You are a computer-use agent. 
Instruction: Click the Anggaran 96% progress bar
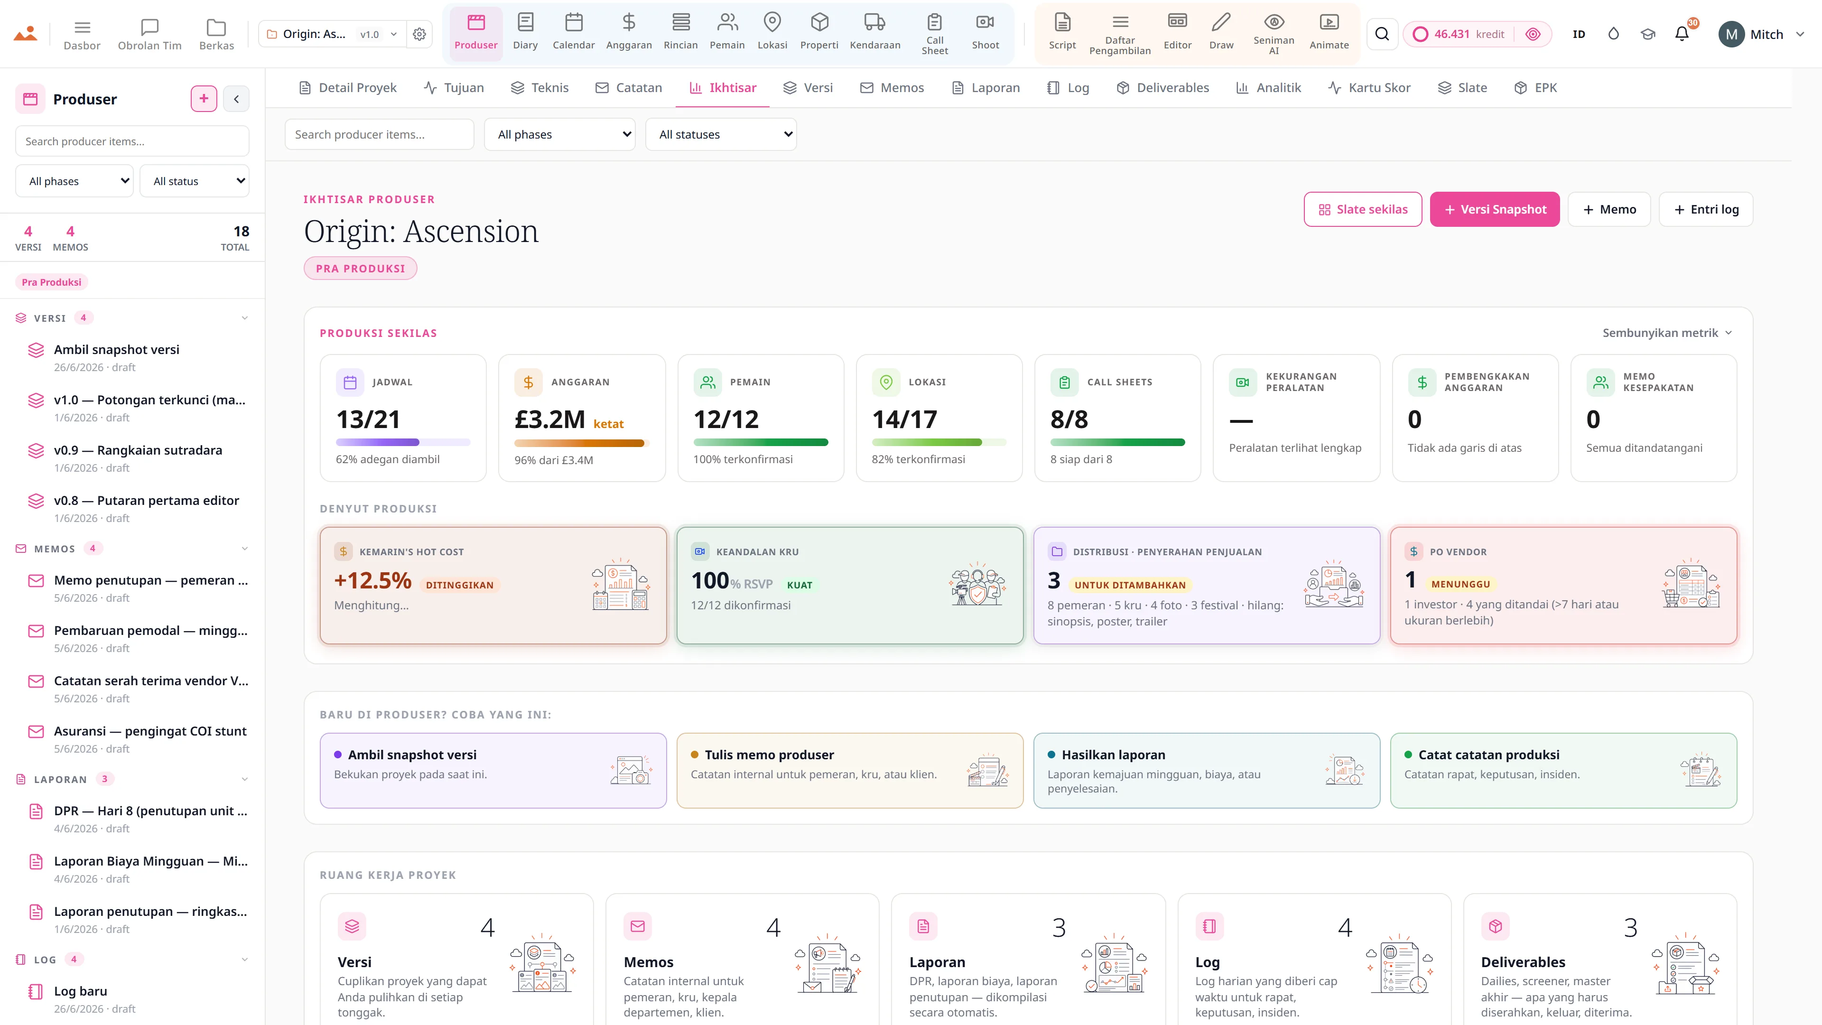[581, 443]
